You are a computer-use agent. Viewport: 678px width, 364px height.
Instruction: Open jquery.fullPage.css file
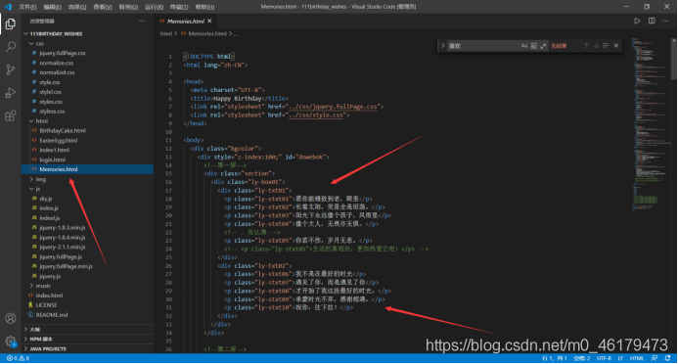coord(63,53)
